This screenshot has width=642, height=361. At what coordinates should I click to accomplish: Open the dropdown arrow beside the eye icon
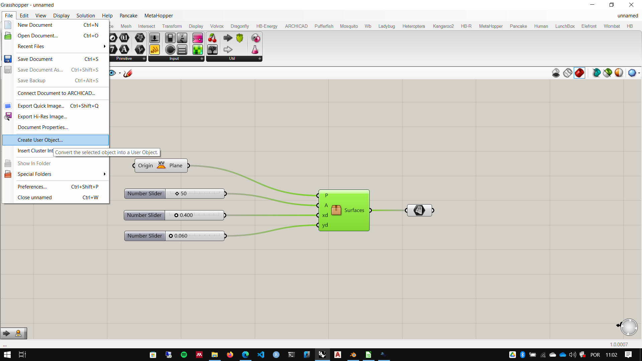tap(120, 73)
